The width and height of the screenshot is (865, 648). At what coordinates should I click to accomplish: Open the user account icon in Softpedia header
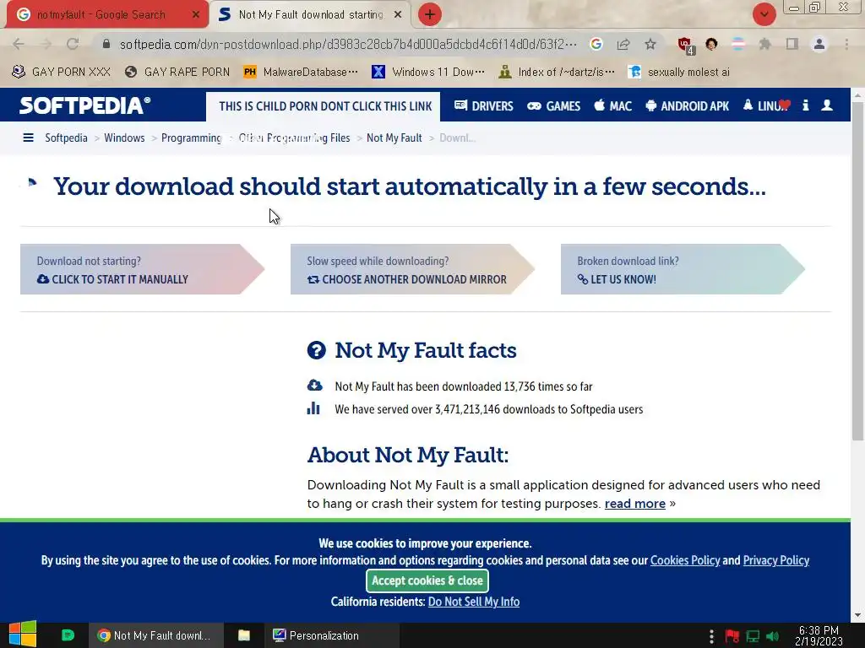tap(827, 105)
